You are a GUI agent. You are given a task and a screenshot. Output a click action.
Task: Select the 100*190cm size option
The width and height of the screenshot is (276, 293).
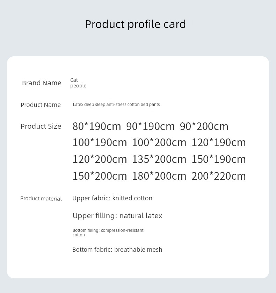(100, 143)
